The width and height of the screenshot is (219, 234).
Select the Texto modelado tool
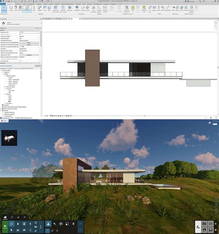pyautogui.click(x=93, y=9)
